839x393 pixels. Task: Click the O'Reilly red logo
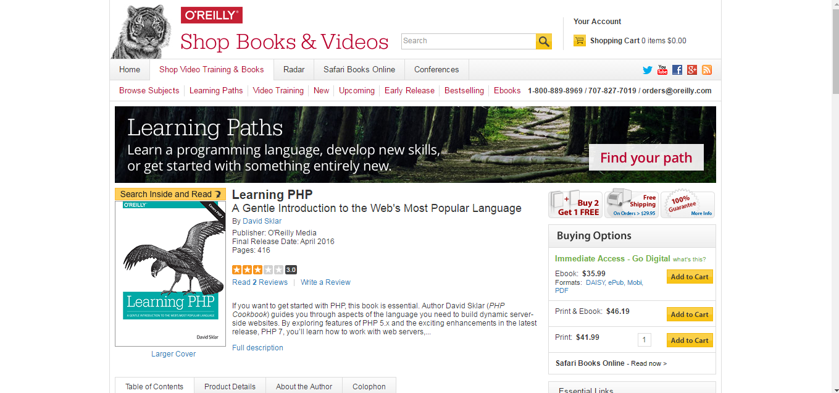pyautogui.click(x=211, y=15)
